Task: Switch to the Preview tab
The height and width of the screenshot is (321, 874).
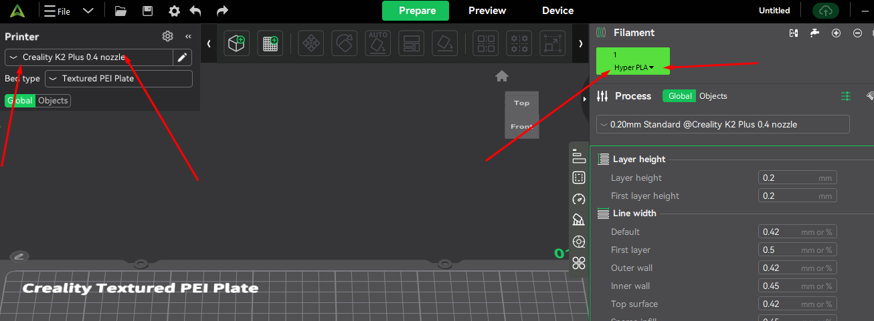Action: (x=487, y=11)
